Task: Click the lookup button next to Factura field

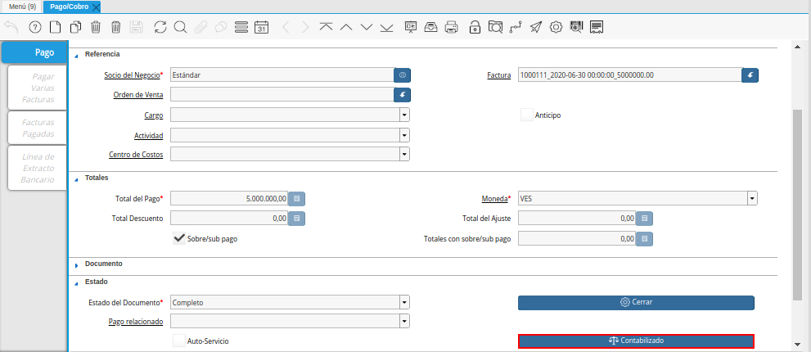Action: [750, 75]
